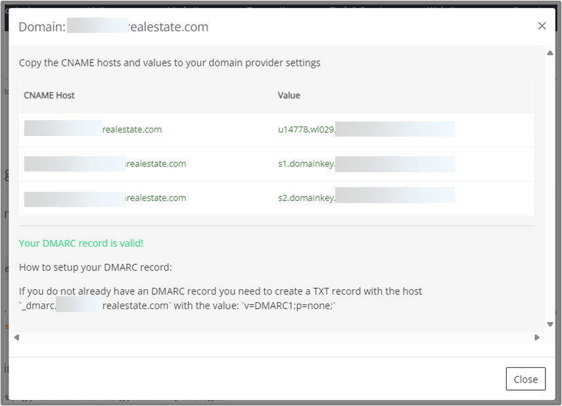Viewport: 562px width, 406px height.
Task: Click the scroll up arrow on vertical scrollbar
Action: (550, 52)
